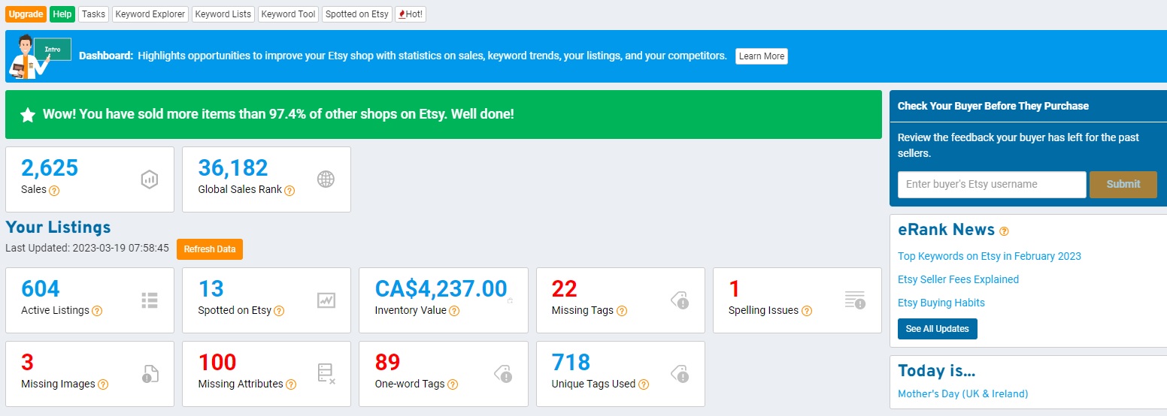The height and width of the screenshot is (416, 1167).
Task: Click the Sales bar chart hexagon icon
Action: point(149,179)
